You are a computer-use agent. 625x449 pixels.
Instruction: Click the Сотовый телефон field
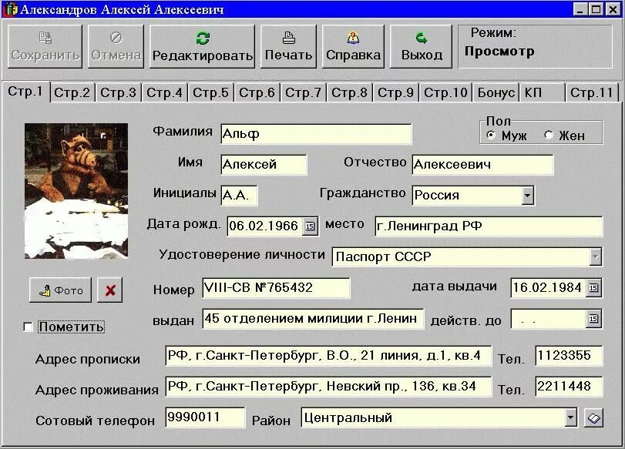click(205, 417)
